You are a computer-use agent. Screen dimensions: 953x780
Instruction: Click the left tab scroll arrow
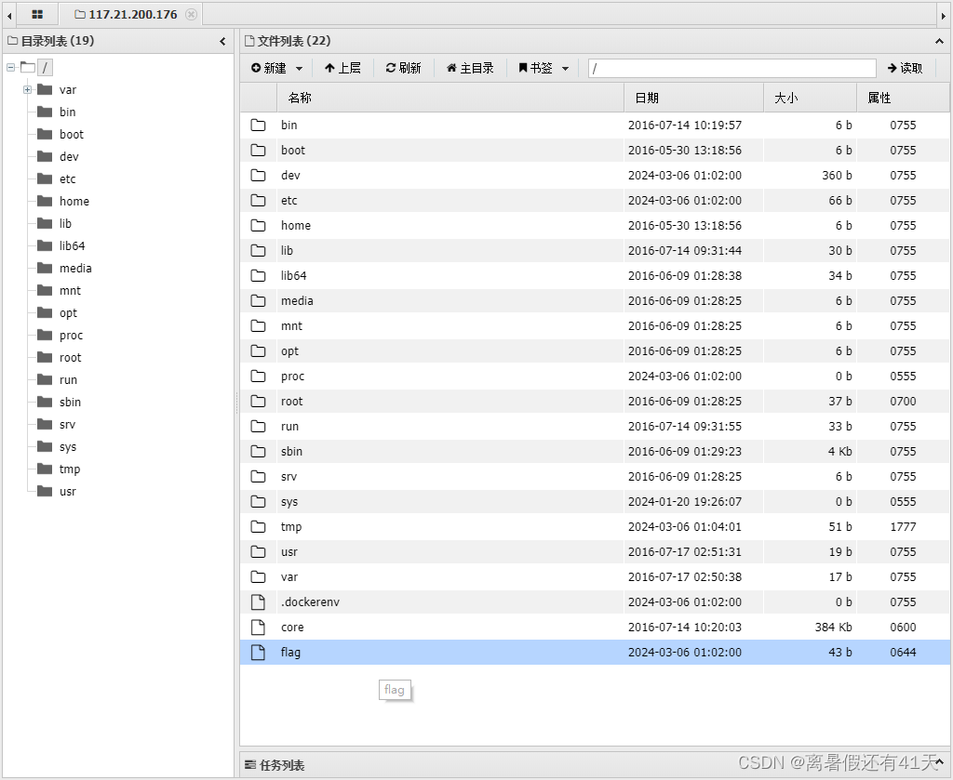[x=9, y=16]
